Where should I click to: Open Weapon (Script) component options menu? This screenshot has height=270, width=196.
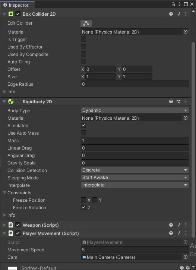click(x=186, y=225)
